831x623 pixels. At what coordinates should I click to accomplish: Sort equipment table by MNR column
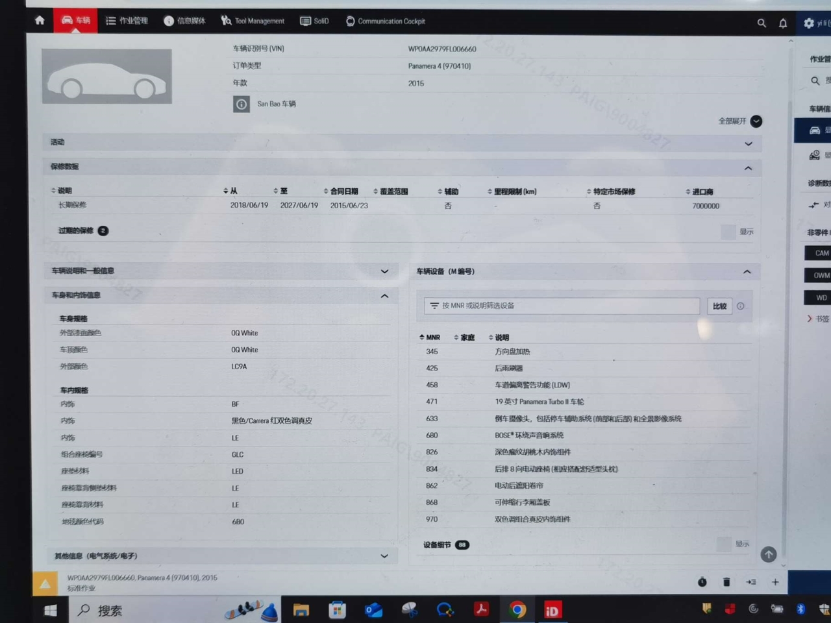(x=430, y=337)
